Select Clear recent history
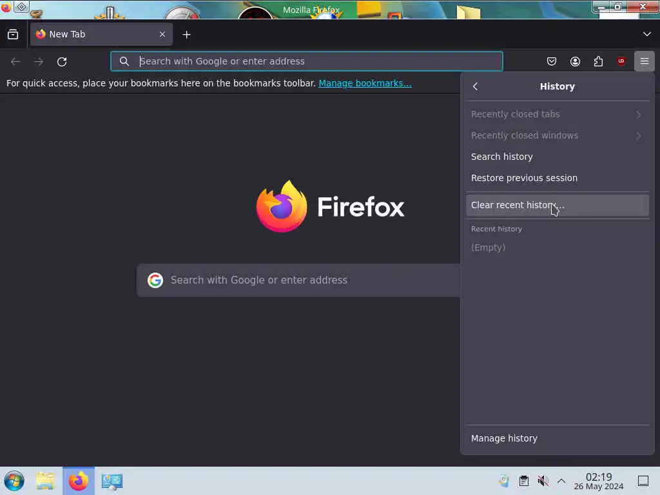 [x=558, y=205]
